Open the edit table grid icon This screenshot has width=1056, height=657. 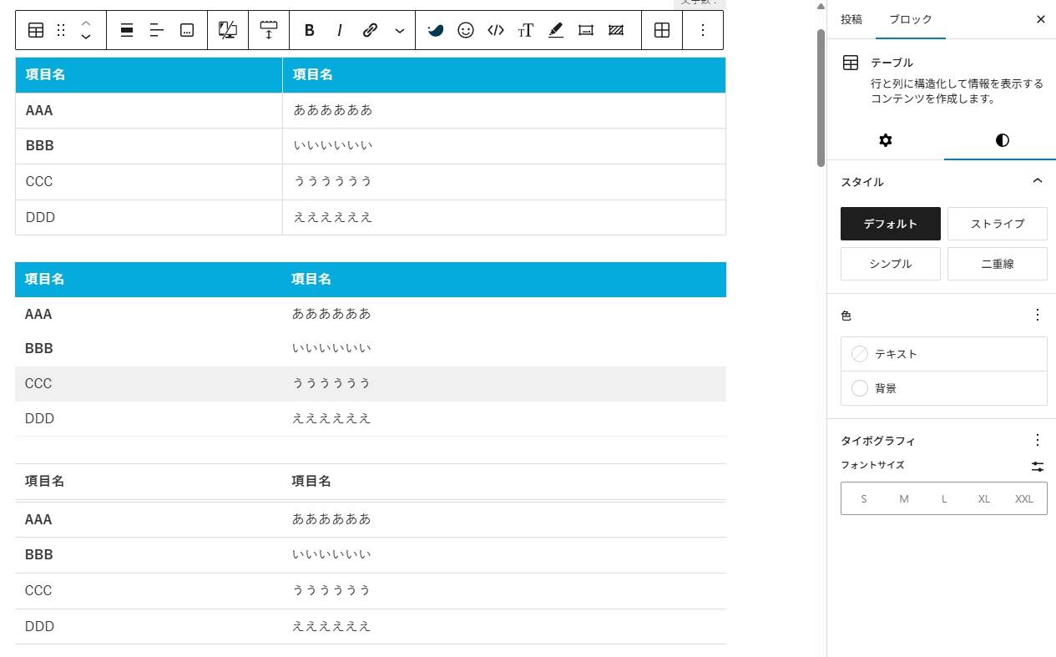(x=661, y=30)
